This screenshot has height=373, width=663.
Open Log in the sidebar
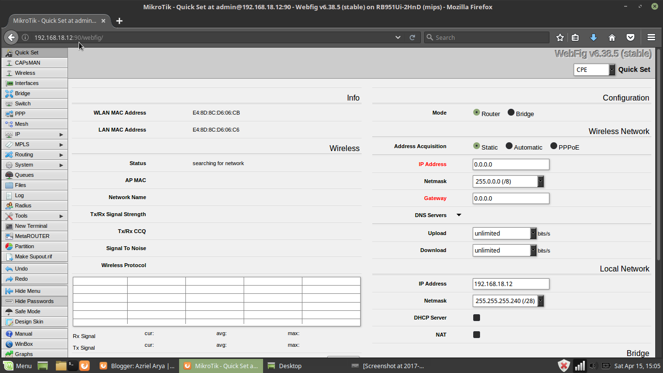pyautogui.click(x=34, y=195)
